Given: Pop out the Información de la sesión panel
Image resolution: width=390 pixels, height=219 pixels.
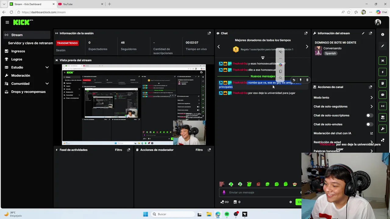Looking at the screenshot, I should click(209, 33).
